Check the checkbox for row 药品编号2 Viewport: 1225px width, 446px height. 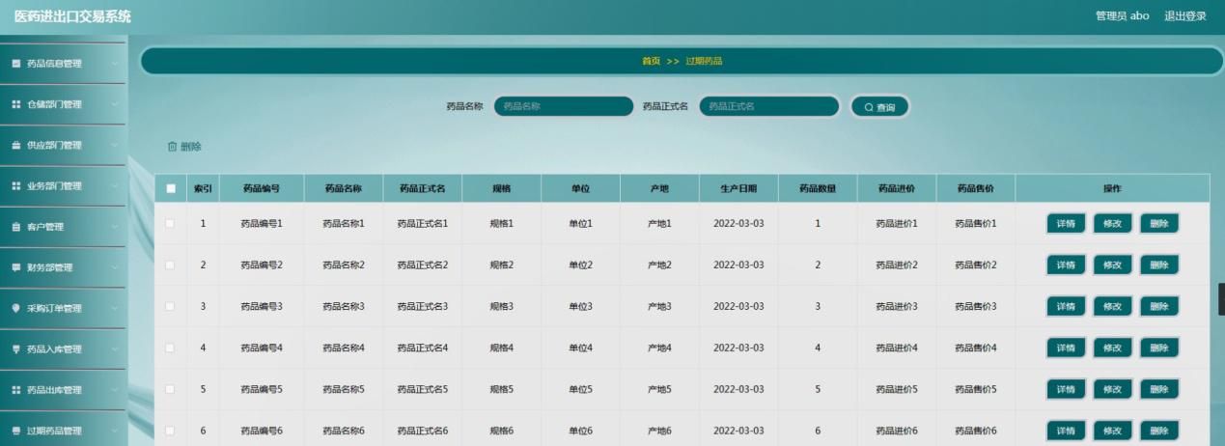[x=171, y=265]
